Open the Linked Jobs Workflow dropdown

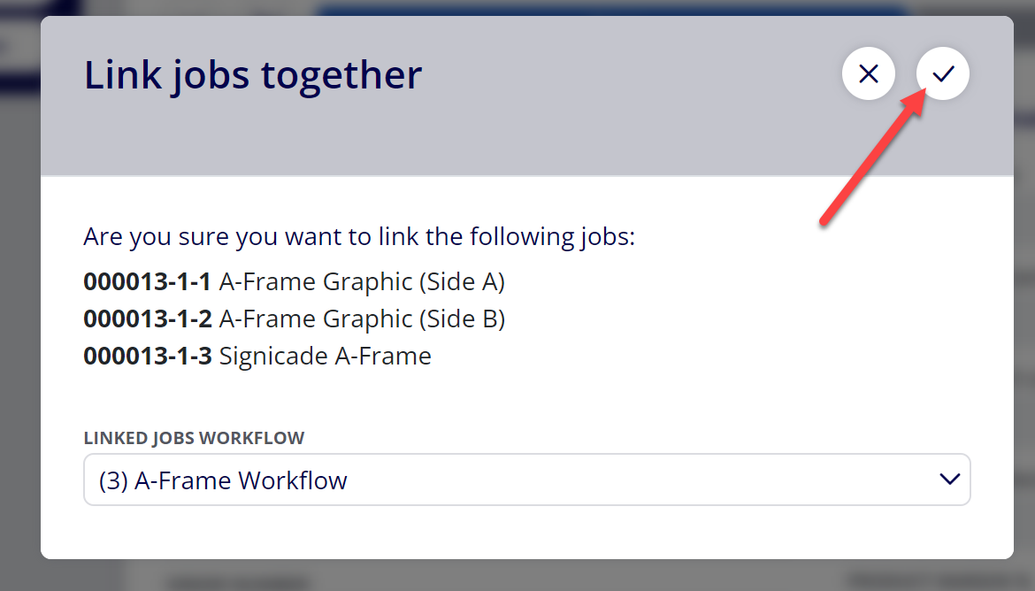526,480
